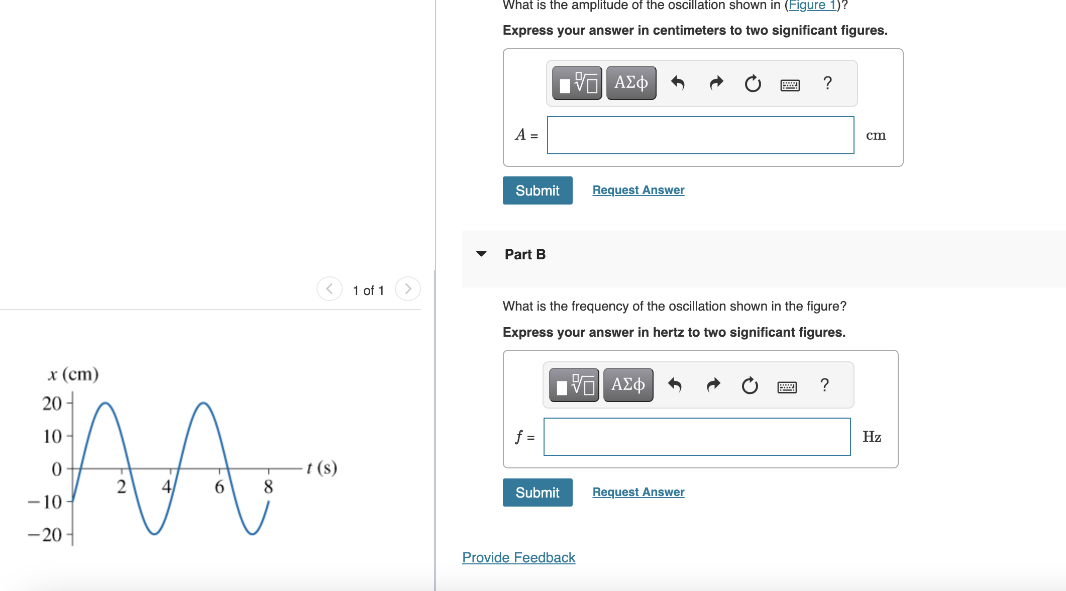Click the next figure navigation arrow
1066x591 pixels.
click(x=408, y=288)
